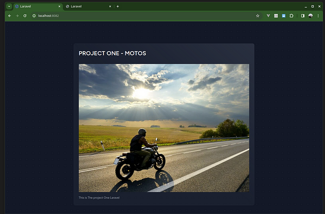Click the motorcycle rider photo
Screen dimensions: 325x214
pyautogui.click(x=164, y=128)
